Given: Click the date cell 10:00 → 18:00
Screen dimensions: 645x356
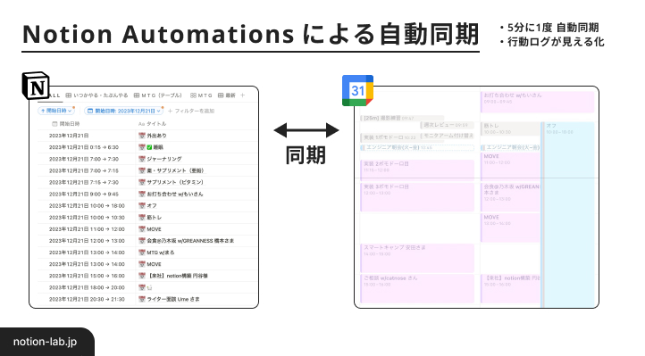Looking at the screenshot, I should click(x=87, y=206).
